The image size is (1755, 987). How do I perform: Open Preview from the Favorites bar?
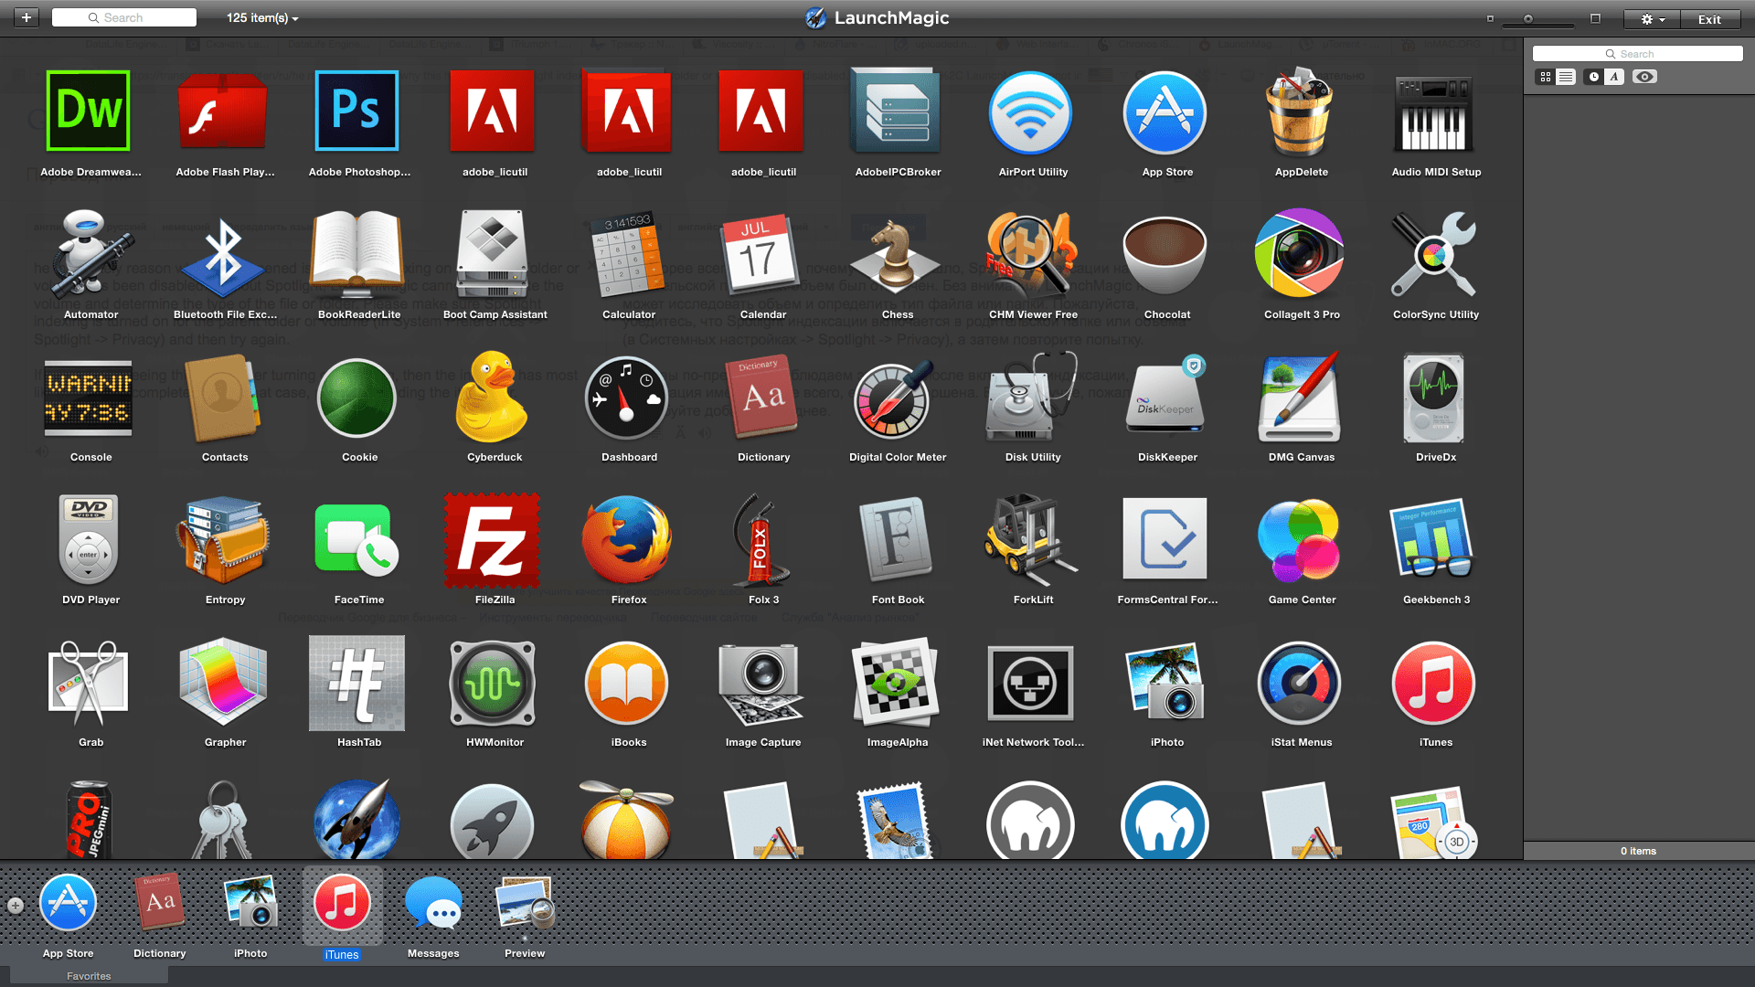point(525,904)
